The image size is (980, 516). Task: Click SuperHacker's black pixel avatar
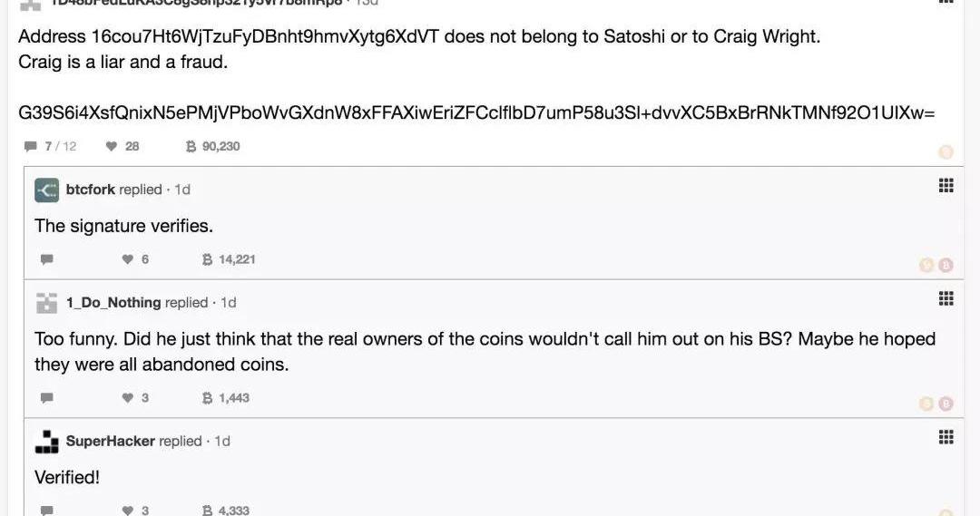pyautogui.click(x=47, y=442)
